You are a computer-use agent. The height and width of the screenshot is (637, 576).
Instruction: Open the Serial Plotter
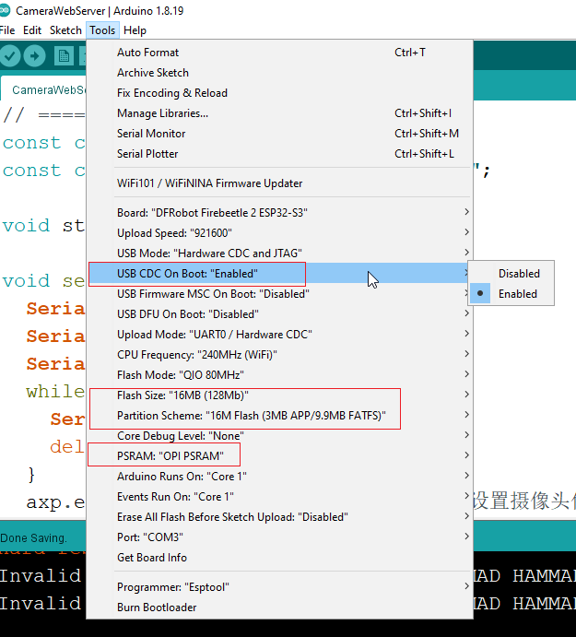point(279,154)
